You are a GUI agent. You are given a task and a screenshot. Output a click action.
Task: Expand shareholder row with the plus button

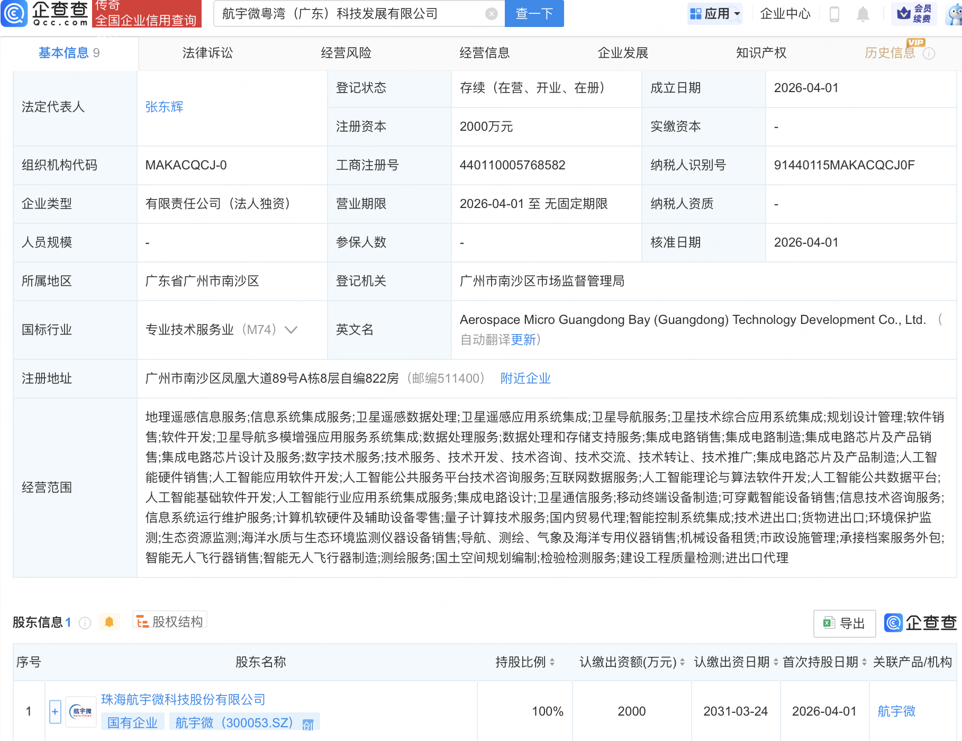tap(55, 711)
